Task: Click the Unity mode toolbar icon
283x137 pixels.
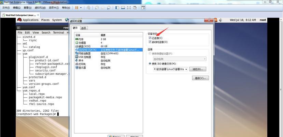Action: [x=135, y=8]
